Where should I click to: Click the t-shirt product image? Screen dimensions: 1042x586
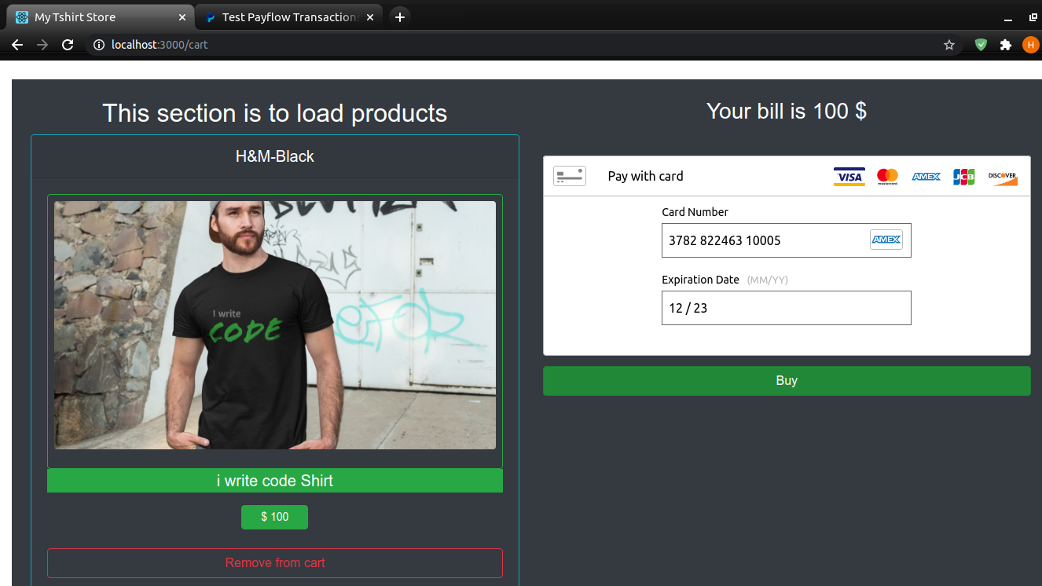click(x=275, y=325)
